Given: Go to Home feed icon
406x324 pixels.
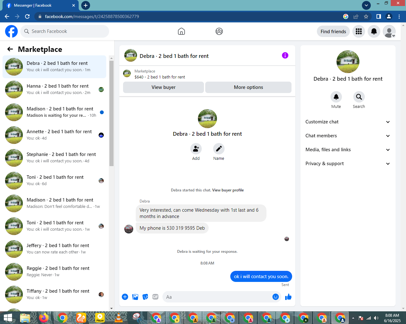Looking at the screenshot, I should pos(181,31).
